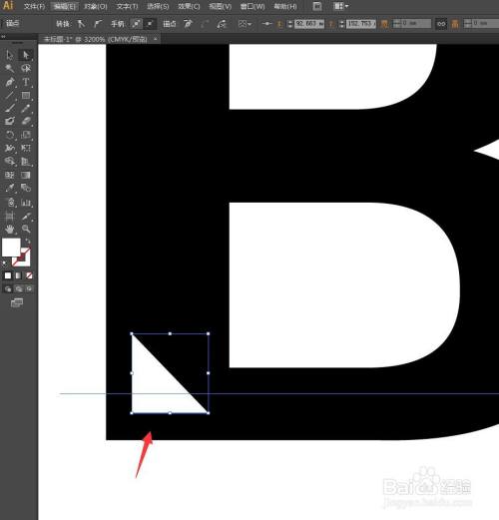
Task: Select the Rotate tool
Action: pos(10,135)
